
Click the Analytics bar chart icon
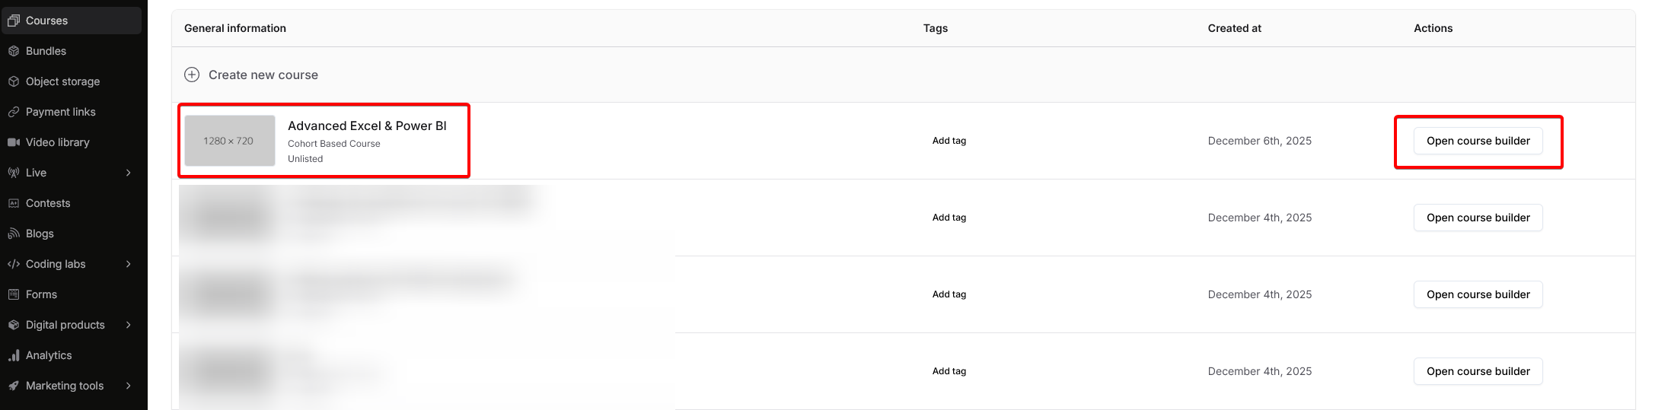(13, 355)
